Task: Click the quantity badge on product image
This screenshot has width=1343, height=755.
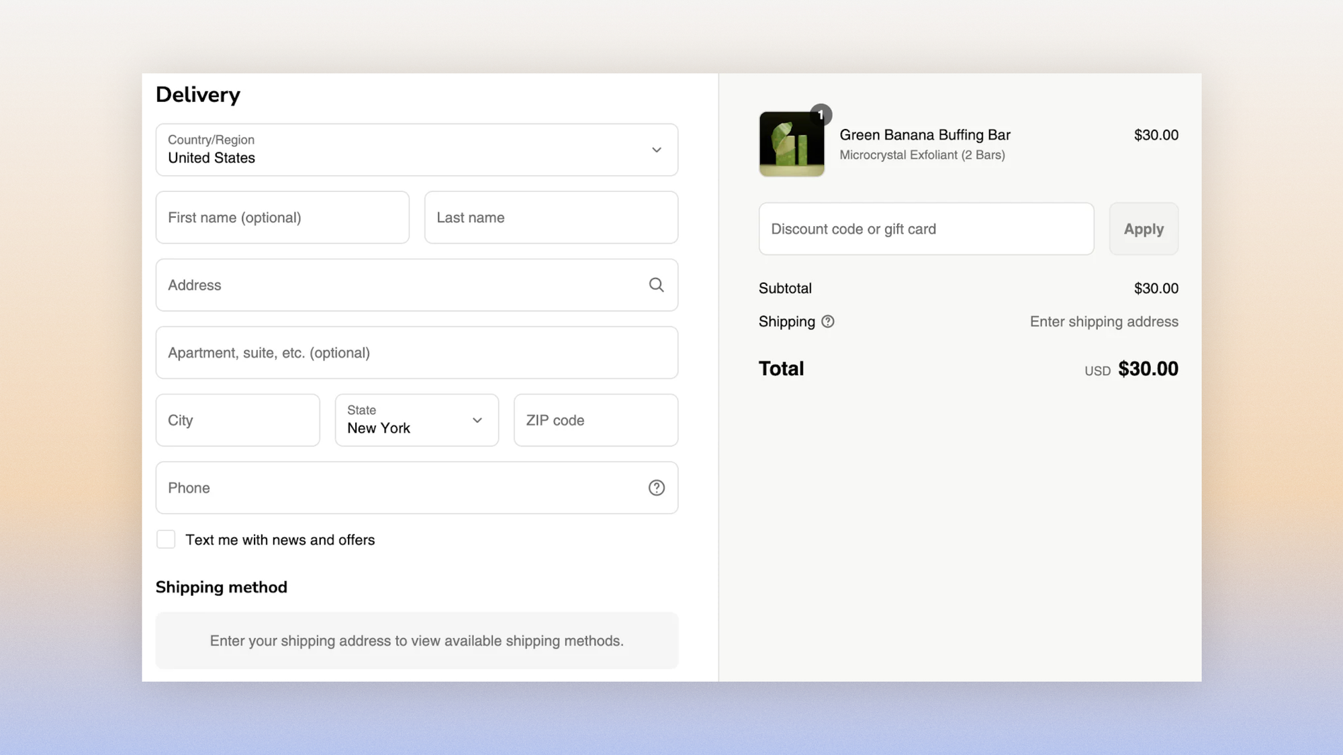Action: pyautogui.click(x=821, y=115)
